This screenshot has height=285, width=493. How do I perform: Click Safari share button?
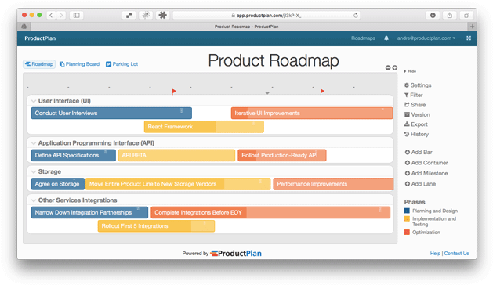[450, 15]
